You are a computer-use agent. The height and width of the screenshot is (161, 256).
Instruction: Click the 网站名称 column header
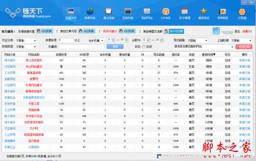[x=34, y=54]
